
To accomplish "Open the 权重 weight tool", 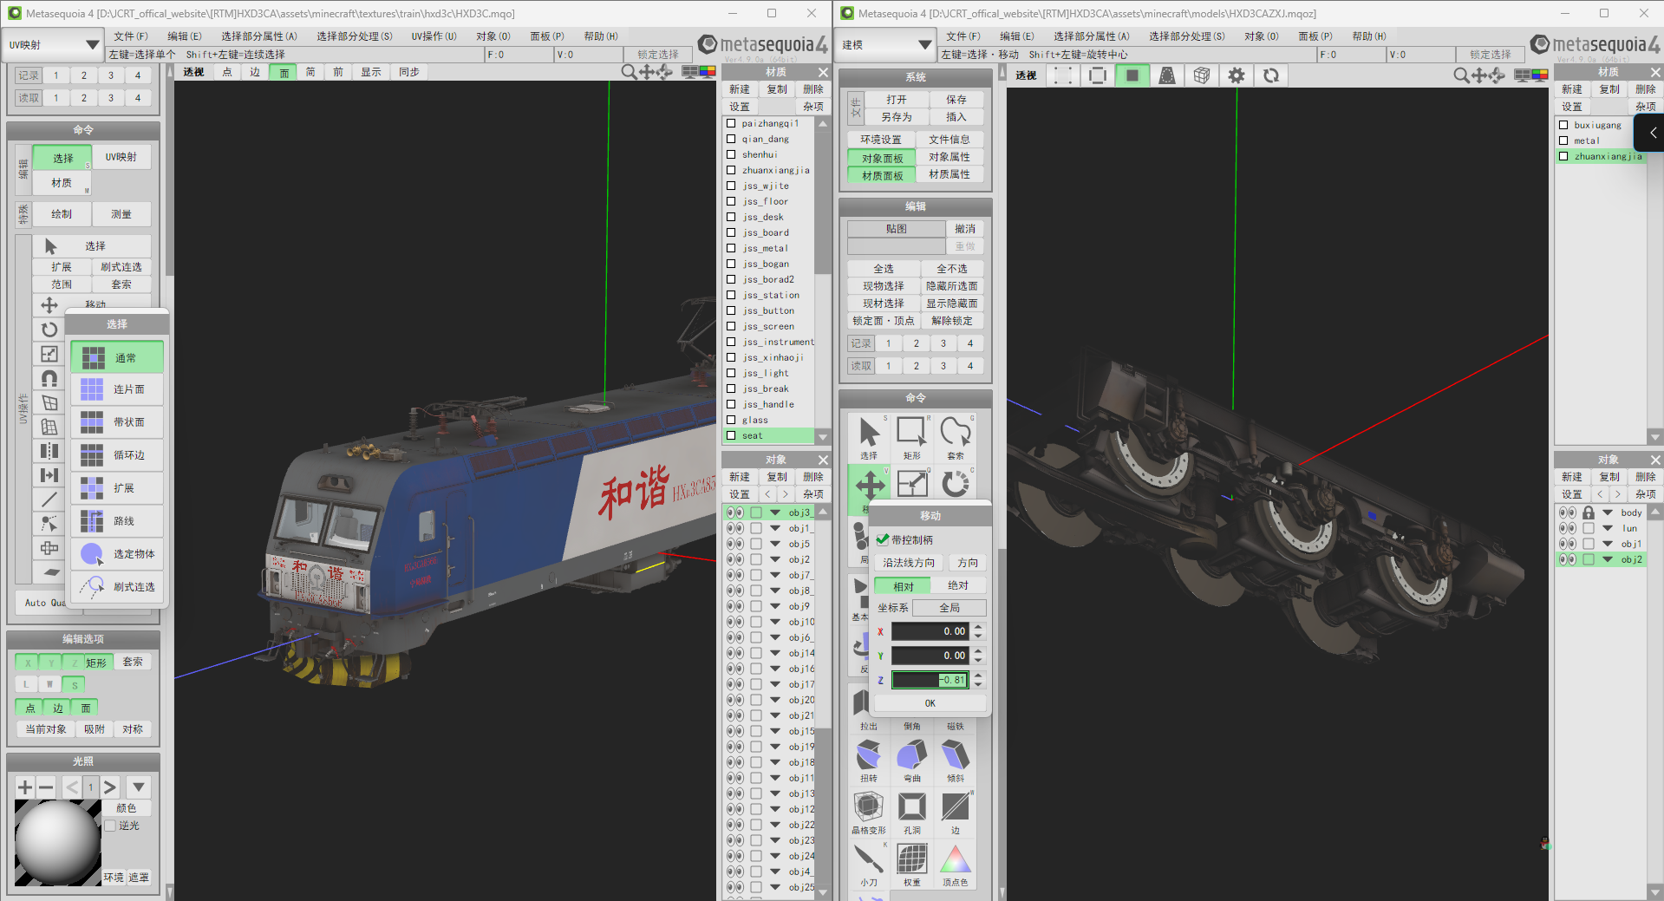I will point(912,865).
